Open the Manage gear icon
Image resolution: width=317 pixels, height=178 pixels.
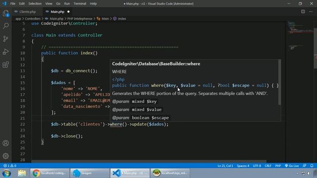click(x=5, y=156)
